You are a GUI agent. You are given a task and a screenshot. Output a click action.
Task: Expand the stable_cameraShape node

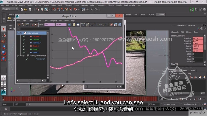click(23, 55)
